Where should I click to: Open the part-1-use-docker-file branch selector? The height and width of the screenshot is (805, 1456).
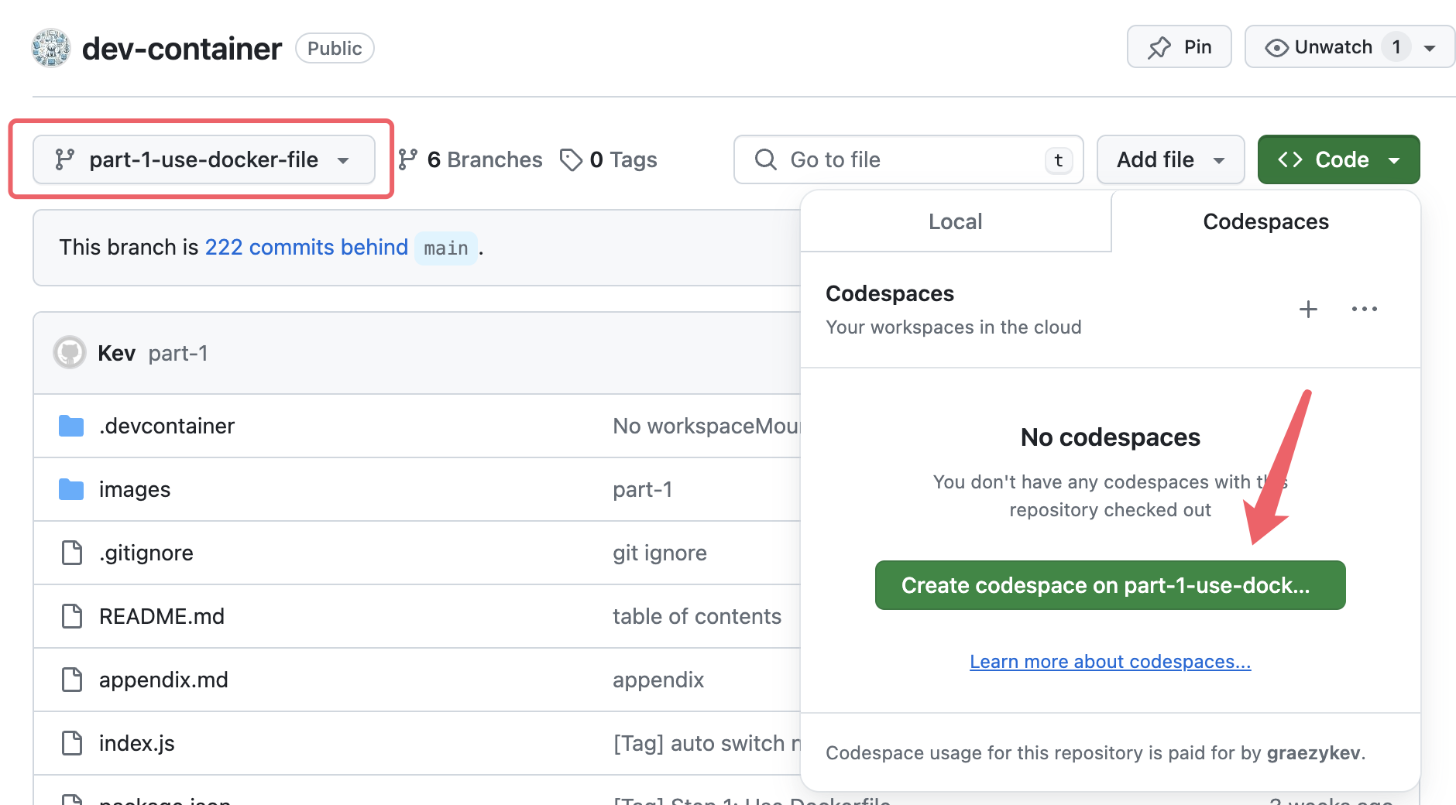pyautogui.click(x=204, y=159)
